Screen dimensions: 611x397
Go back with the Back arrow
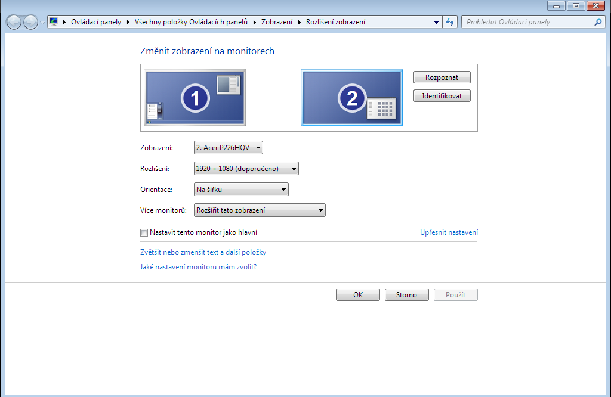click(14, 22)
